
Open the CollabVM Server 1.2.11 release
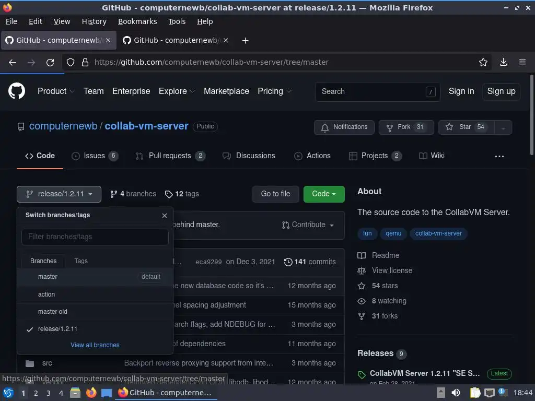coord(424,373)
